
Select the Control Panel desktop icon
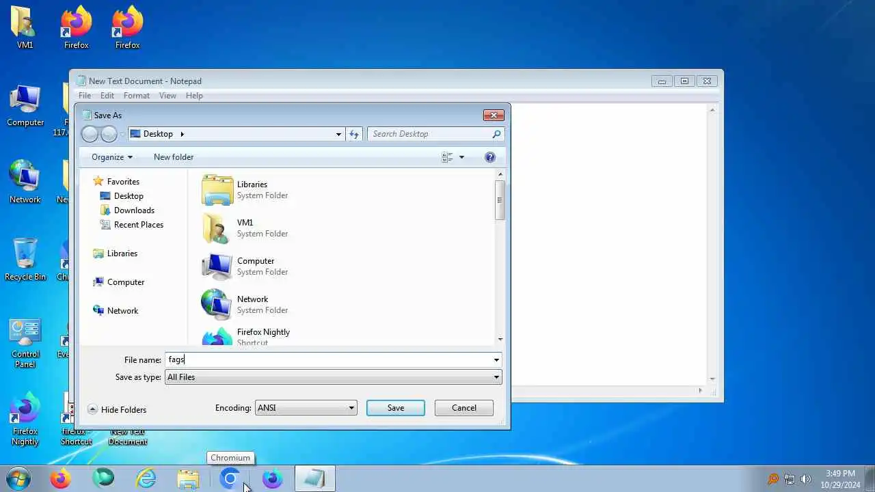[x=25, y=343]
